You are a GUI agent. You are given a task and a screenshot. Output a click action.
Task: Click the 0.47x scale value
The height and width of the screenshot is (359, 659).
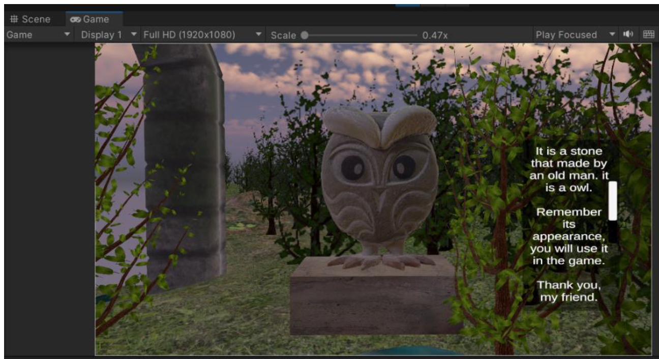click(435, 35)
